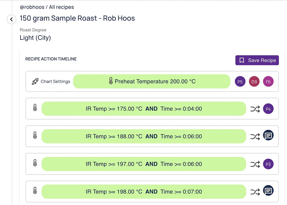Click the Save Recipe button
This screenshot has width=287, height=205.
[x=257, y=60]
